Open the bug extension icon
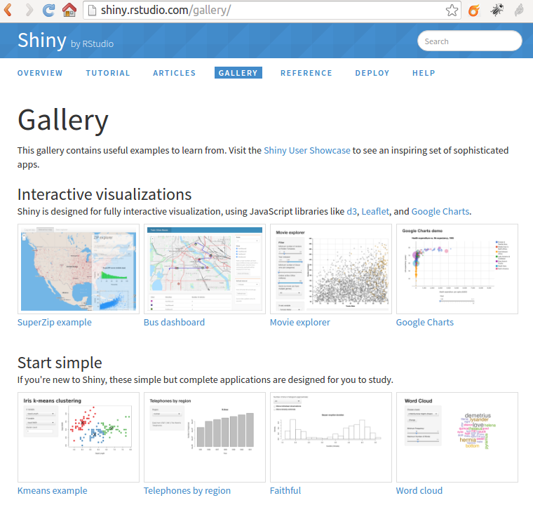 click(x=497, y=11)
